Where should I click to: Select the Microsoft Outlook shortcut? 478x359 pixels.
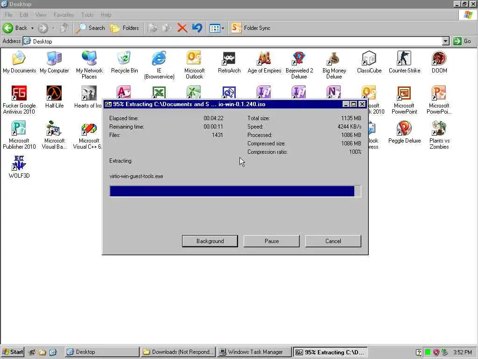(194, 65)
